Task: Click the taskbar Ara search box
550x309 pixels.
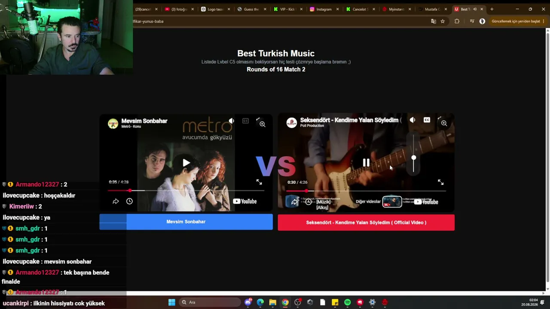Action: pyautogui.click(x=210, y=302)
